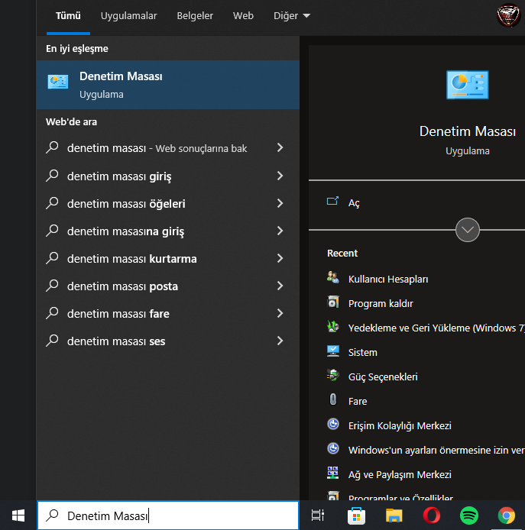525x530 pixels.
Task: Open Program kaldır from the recent list
Action: click(380, 303)
